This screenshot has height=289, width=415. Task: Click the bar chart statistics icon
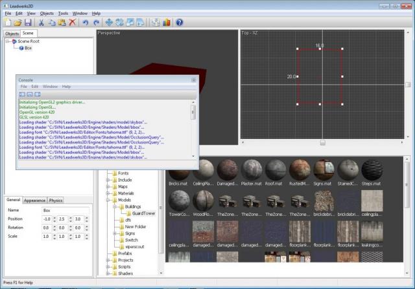[166, 22]
